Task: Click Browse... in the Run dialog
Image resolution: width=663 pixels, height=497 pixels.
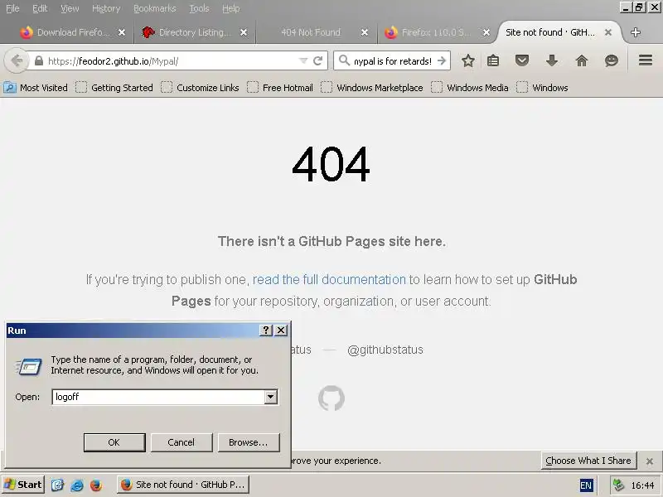Action: pyautogui.click(x=248, y=442)
